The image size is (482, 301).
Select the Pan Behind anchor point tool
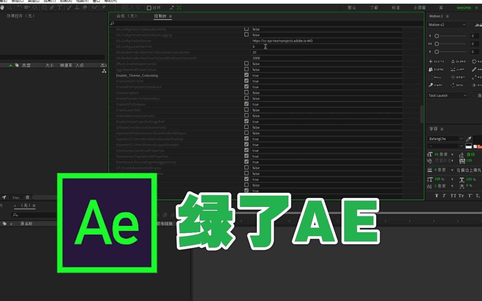(35, 7)
